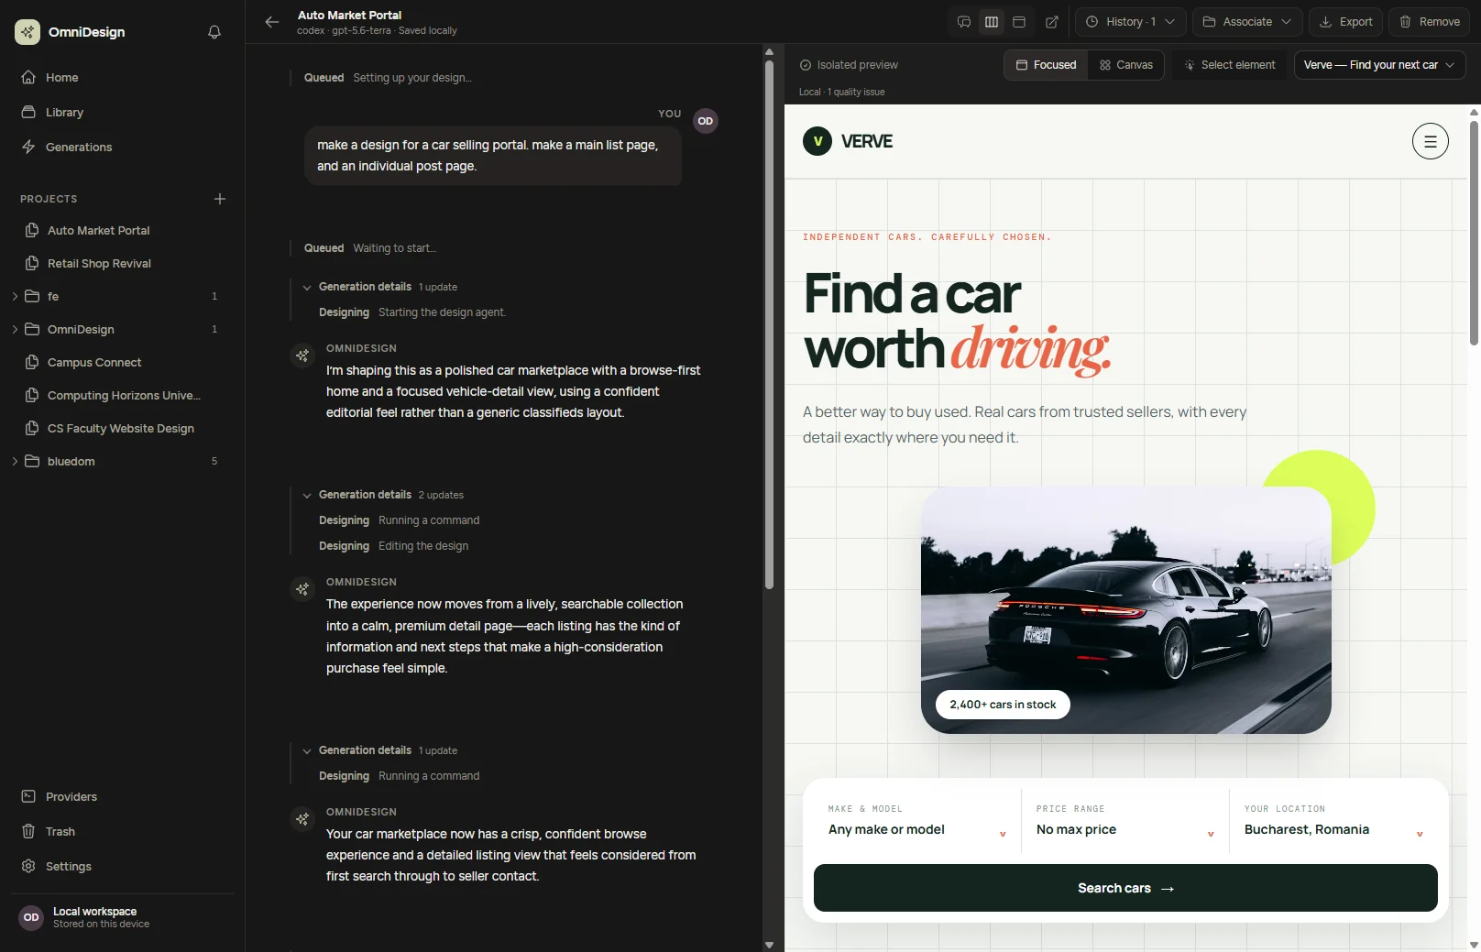
Task: Add a new project with the plus icon
Action: (220, 199)
